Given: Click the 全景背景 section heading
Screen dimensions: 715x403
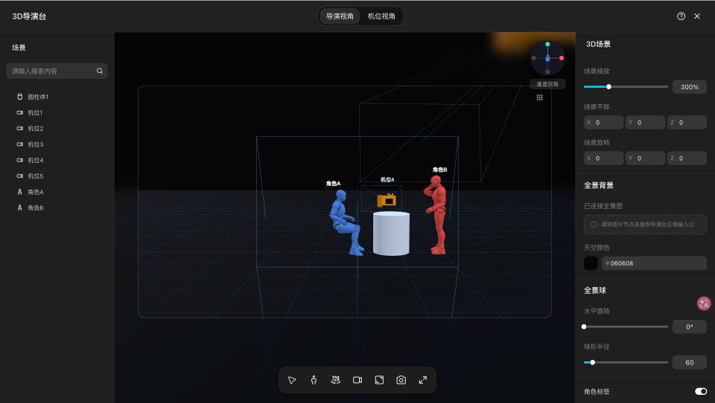Looking at the screenshot, I should click(x=599, y=185).
